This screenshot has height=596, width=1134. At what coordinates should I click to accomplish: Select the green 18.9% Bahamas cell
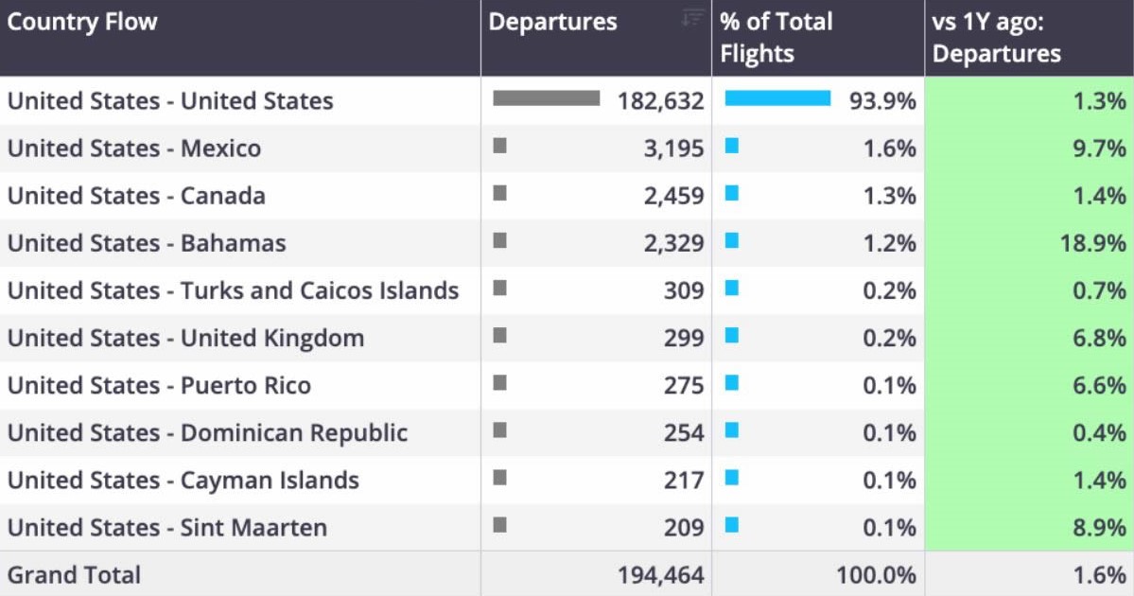tap(1029, 243)
